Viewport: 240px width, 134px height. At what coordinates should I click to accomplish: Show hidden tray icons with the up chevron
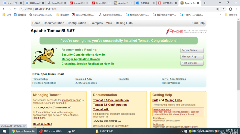point(182,131)
